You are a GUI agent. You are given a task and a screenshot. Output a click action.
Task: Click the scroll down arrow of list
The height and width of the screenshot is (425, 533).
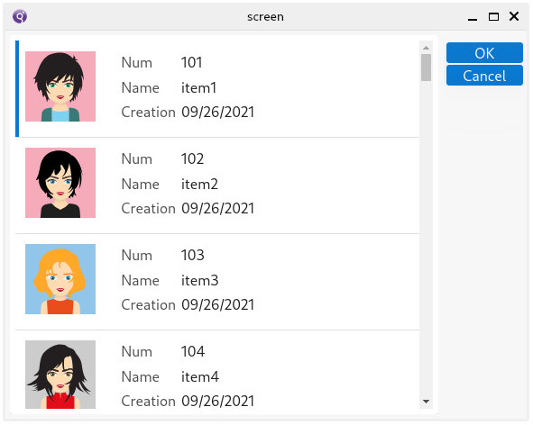[x=426, y=402]
